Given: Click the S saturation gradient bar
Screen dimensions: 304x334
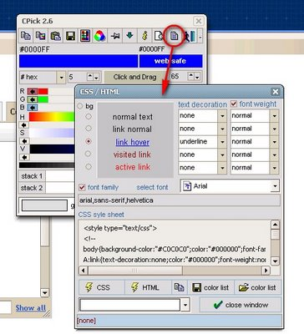Looking at the screenshot, I should [52, 133].
